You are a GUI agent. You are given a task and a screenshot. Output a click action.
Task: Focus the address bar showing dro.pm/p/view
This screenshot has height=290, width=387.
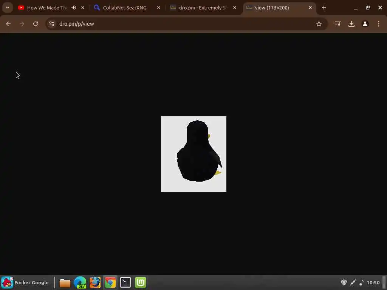[x=186, y=24]
